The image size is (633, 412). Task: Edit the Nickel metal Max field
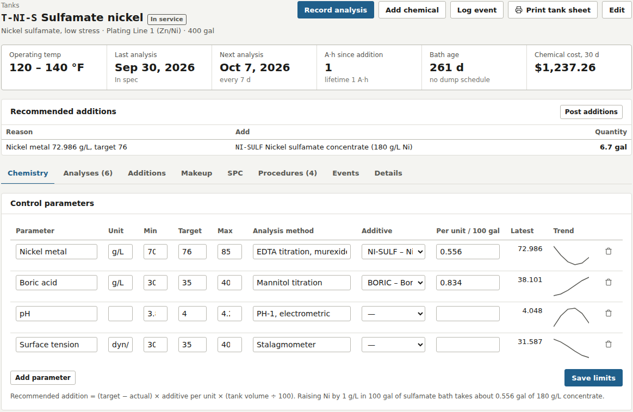coord(229,252)
